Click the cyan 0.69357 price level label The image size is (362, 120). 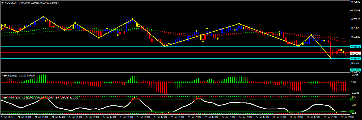point(356,58)
